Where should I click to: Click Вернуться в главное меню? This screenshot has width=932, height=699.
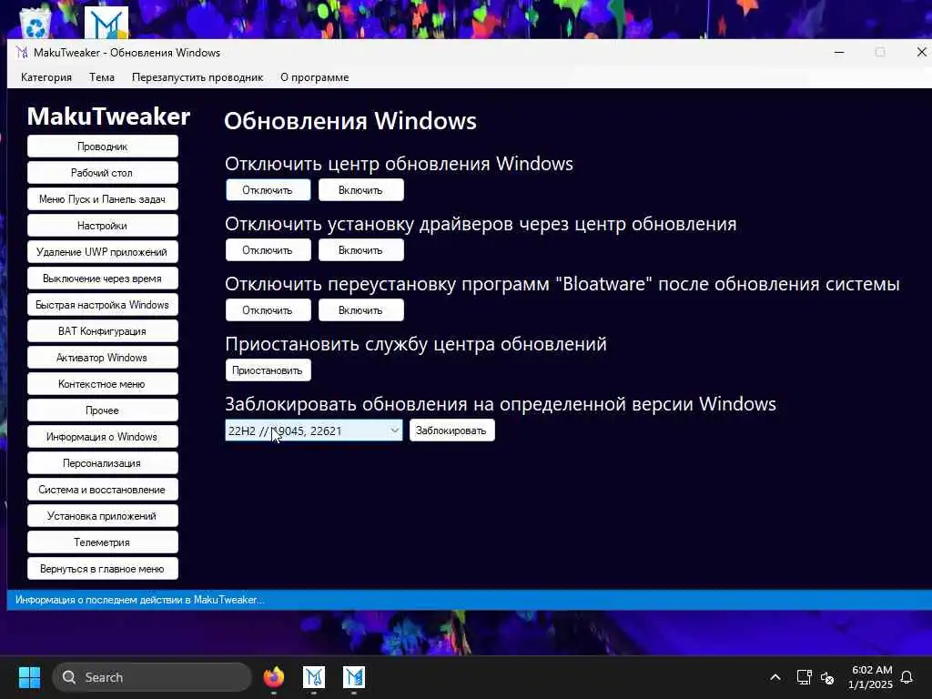pyautogui.click(x=102, y=568)
